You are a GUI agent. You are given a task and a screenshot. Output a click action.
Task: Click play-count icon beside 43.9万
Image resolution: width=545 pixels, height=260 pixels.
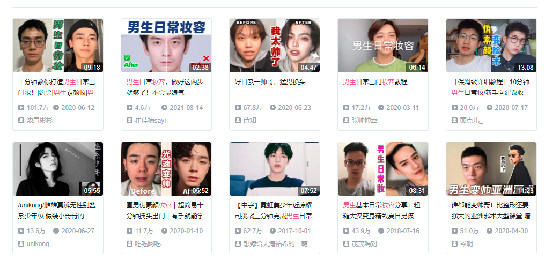point(346,231)
